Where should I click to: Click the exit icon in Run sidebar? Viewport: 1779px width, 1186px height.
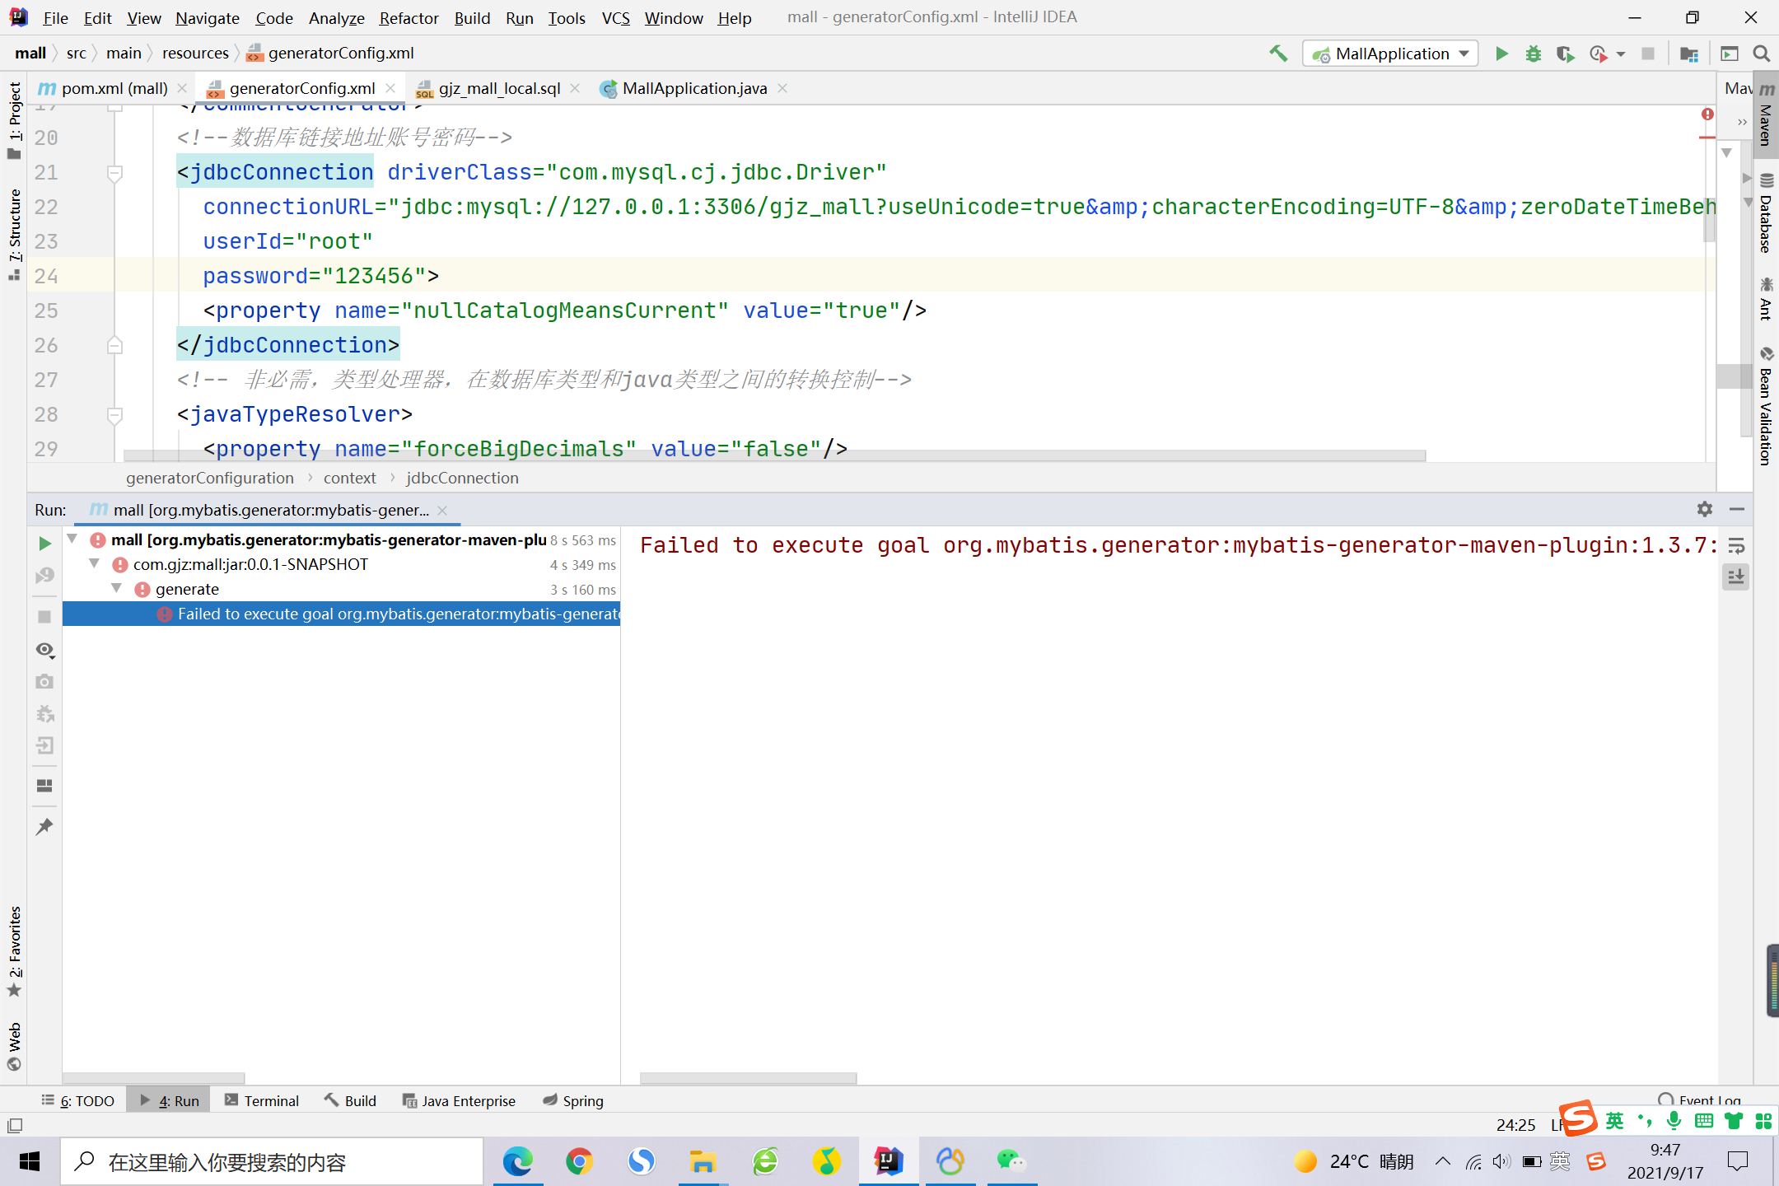tap(44, 746)
